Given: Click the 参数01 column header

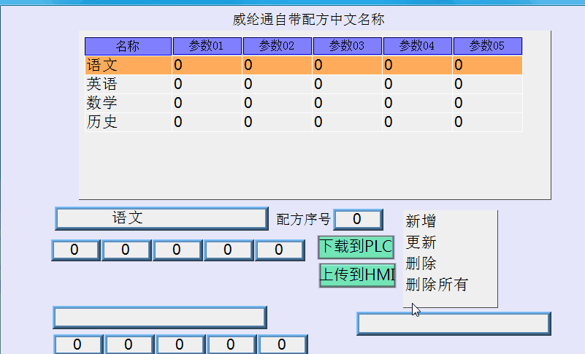Looking at the screenshot, I should (207, 46).
